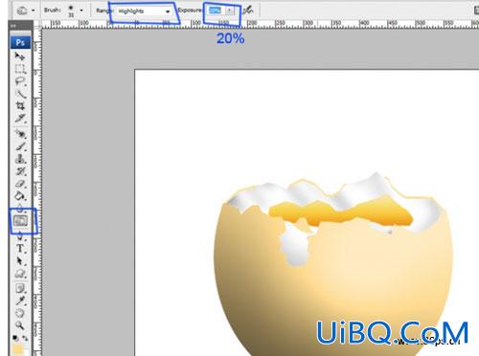Screen dimensions: 479x356
Task: Open the Range dropdown showing Highlights
Action: click(x=144, y=11)
